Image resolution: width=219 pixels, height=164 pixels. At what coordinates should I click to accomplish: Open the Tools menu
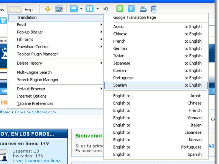(x=15, y=10)
